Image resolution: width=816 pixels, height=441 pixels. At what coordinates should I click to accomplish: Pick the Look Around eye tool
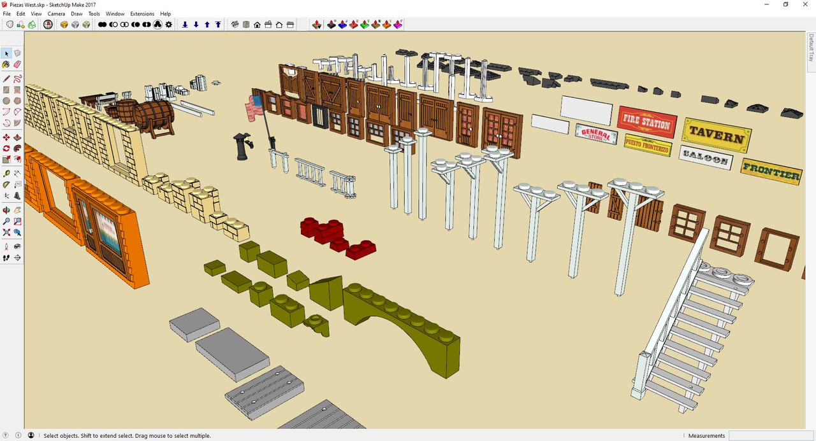[x=17, y=247]
